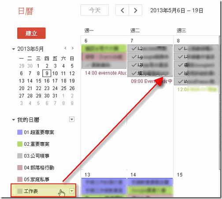Open the first blue event on day 13

pos(104,182)
